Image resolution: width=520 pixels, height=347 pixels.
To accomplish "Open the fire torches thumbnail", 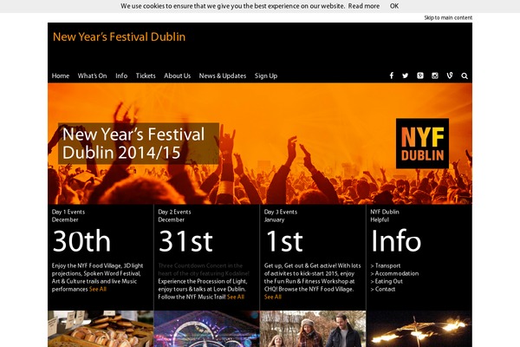I will click(419, 329).
